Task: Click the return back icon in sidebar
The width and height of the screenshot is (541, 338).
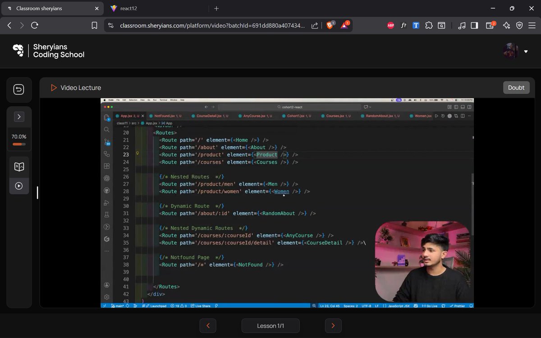Action: (x=18, y=90)
